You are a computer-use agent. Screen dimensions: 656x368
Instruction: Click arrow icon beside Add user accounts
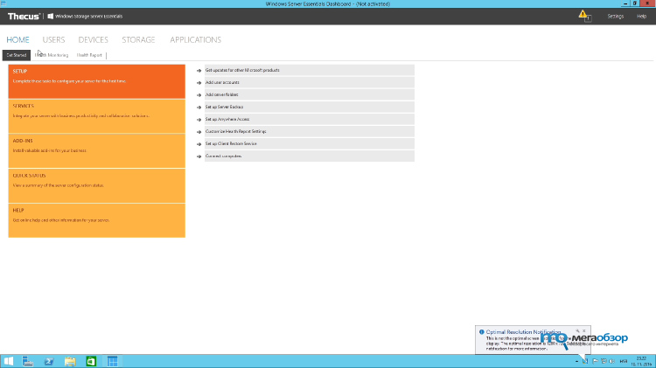[199, 83]
